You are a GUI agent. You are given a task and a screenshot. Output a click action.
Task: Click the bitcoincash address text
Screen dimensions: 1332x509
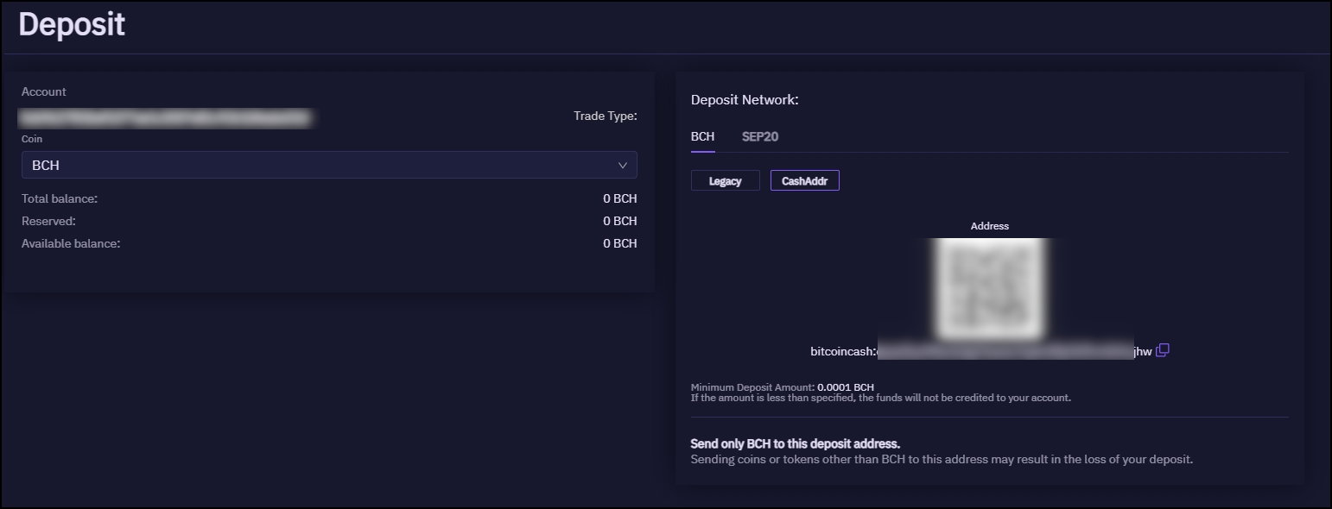coord(980,351)
